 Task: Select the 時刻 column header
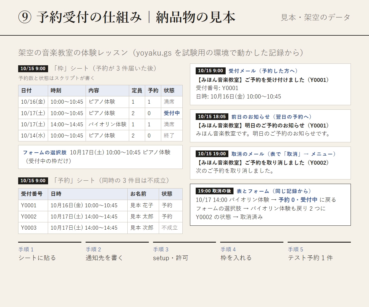(67, 91)
